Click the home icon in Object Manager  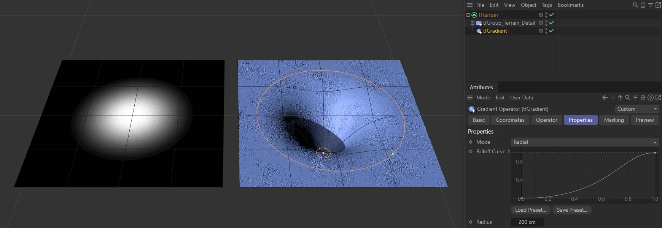coord(643,5)
